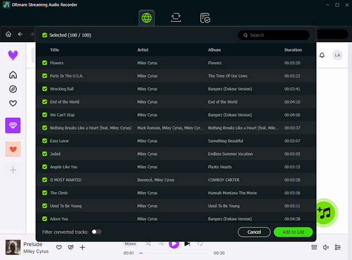This screenshot has width=352, height=260.
Task: Deselect End of the World track checkbox
Action: [x=44, y=102]
